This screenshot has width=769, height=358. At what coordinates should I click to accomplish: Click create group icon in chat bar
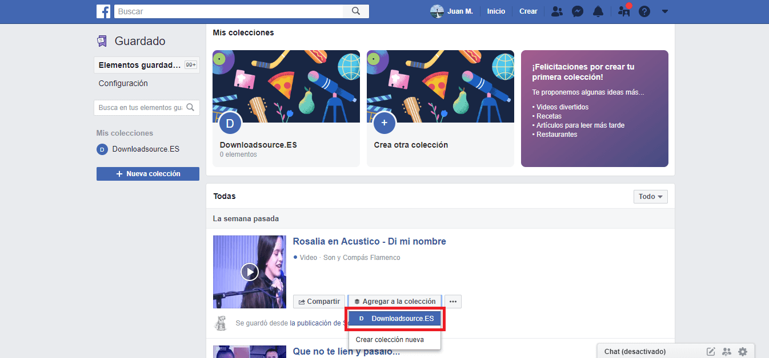[x=727, y=352]
